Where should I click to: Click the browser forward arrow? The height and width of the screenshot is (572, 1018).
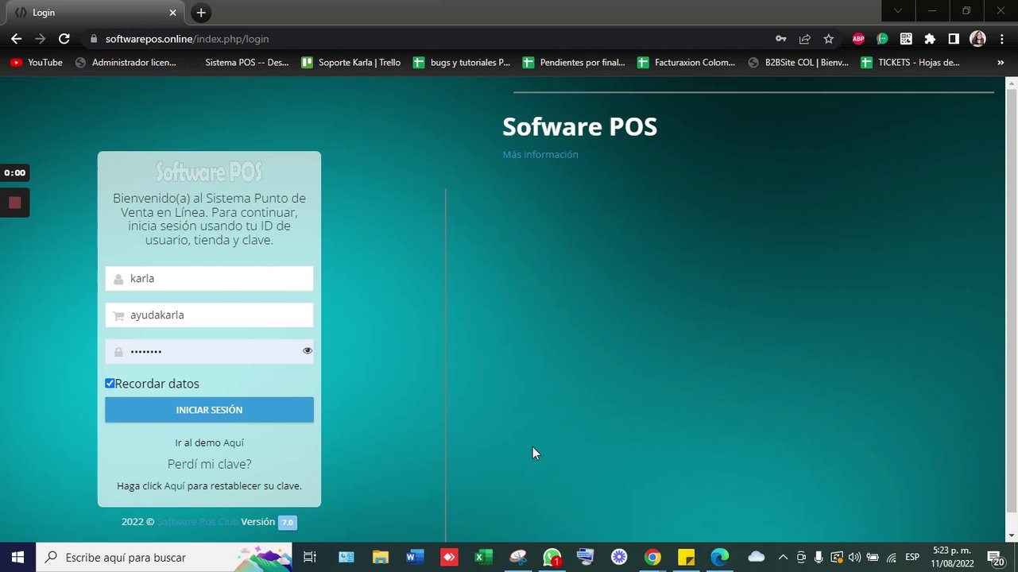40,39
